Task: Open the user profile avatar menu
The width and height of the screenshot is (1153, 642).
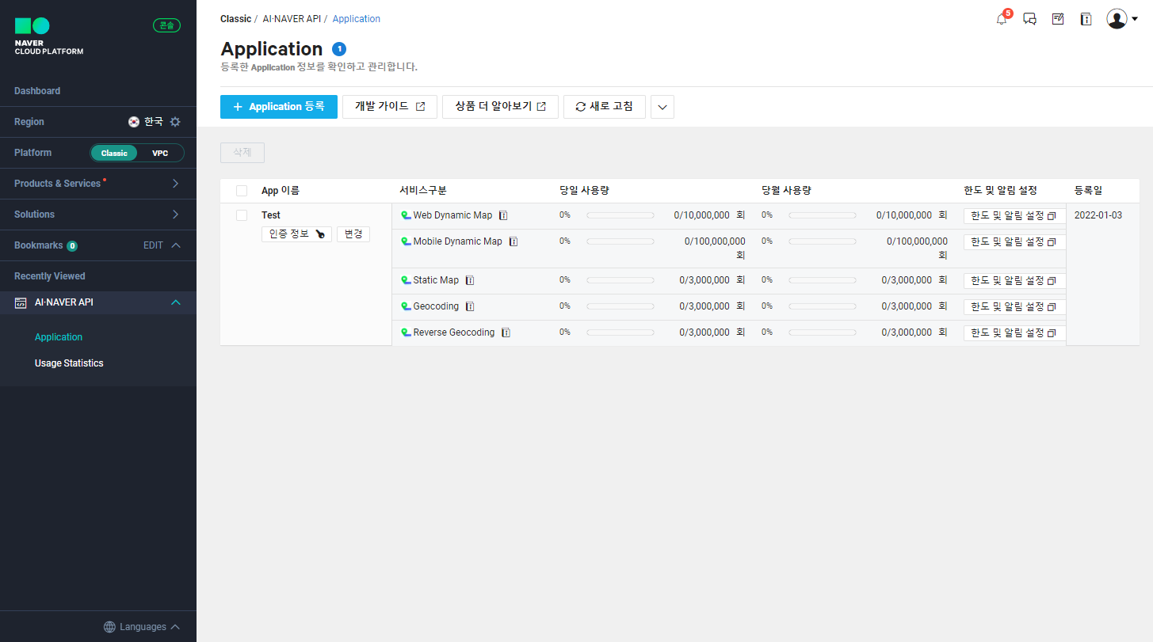Action: (1122, 19)
